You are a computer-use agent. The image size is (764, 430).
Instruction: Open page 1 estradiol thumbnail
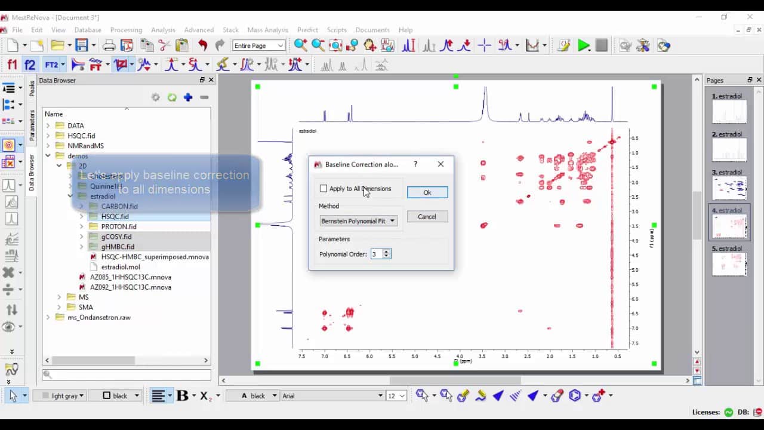729,112
